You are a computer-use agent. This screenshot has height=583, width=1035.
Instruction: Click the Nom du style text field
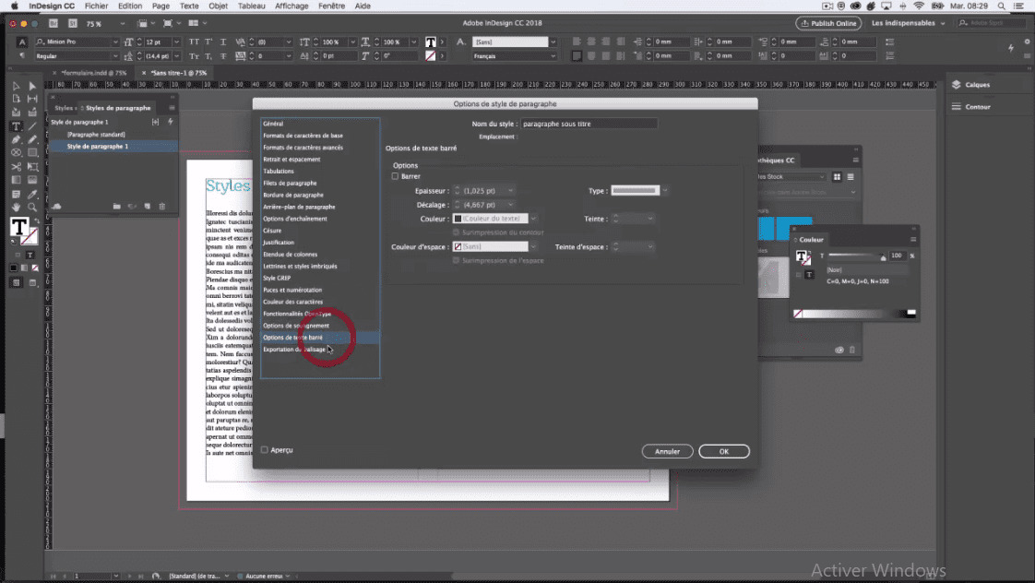(x=589, y=124)
